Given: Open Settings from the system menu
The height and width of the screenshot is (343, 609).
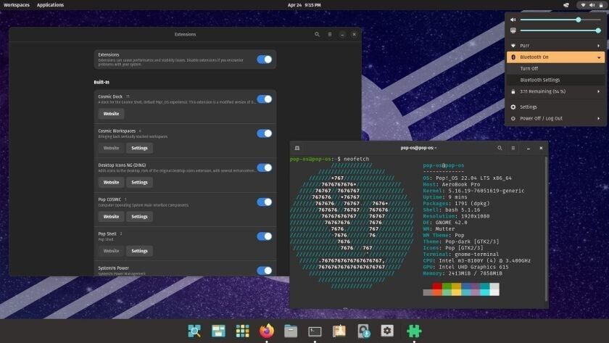Looking at the screenshot, I should [556, 107].
